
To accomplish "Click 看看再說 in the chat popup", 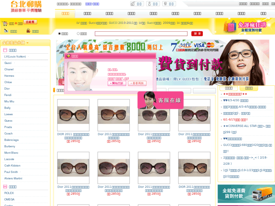I will tap(137, 83).
